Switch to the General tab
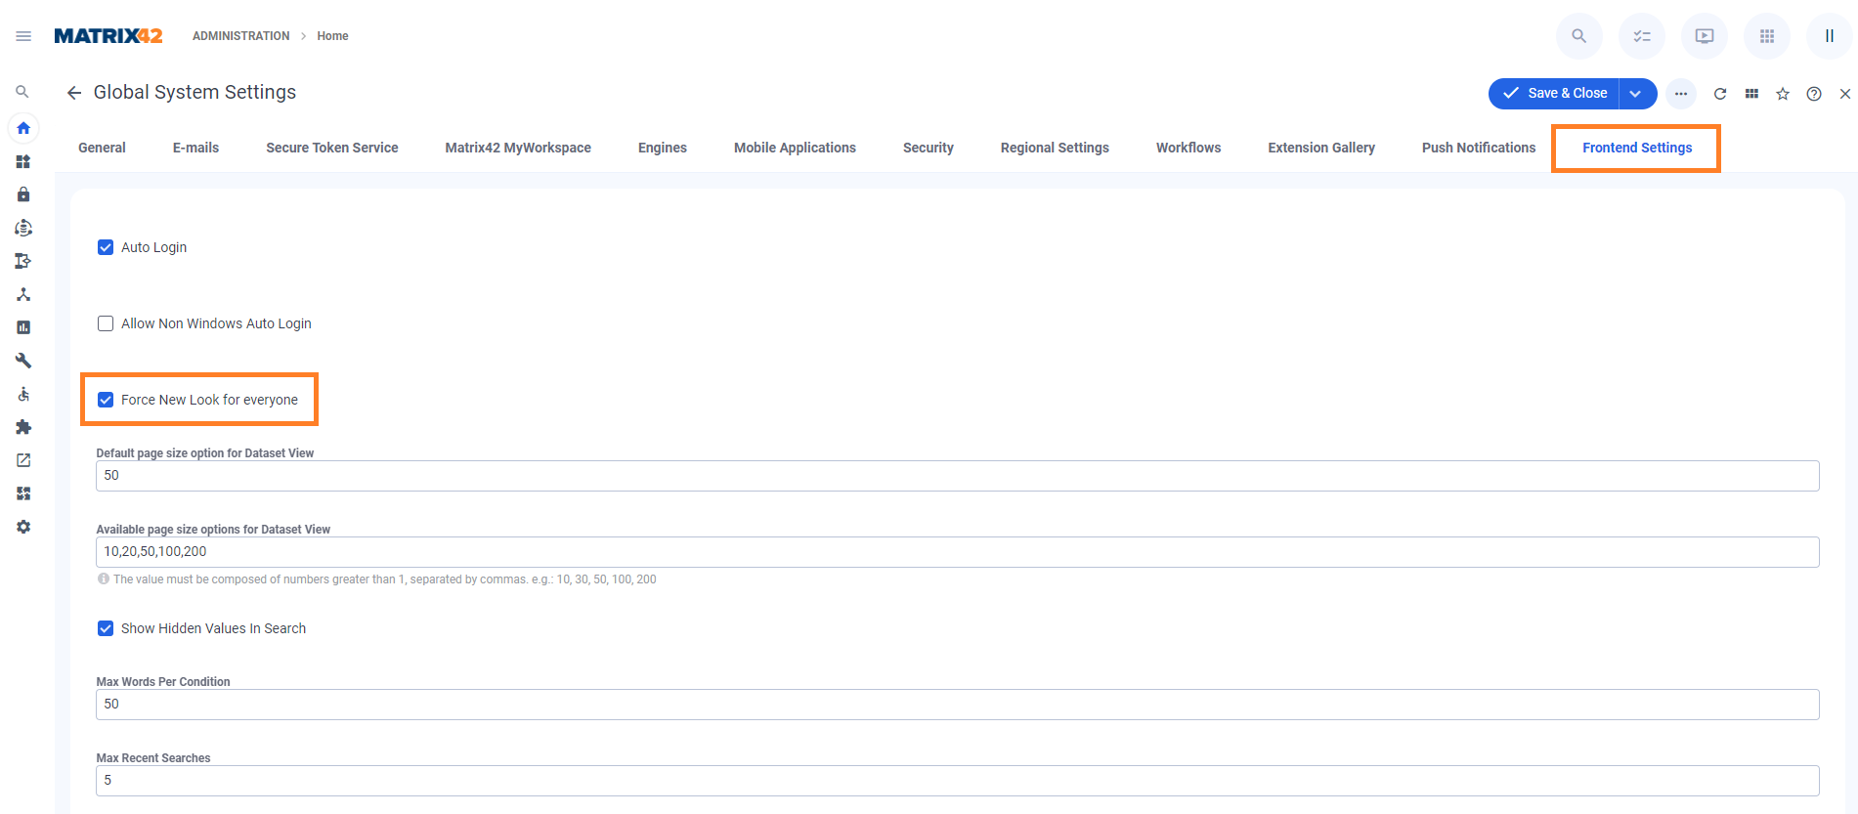The height and width of the screenshot is (814, 1858). tap(102, 148)
